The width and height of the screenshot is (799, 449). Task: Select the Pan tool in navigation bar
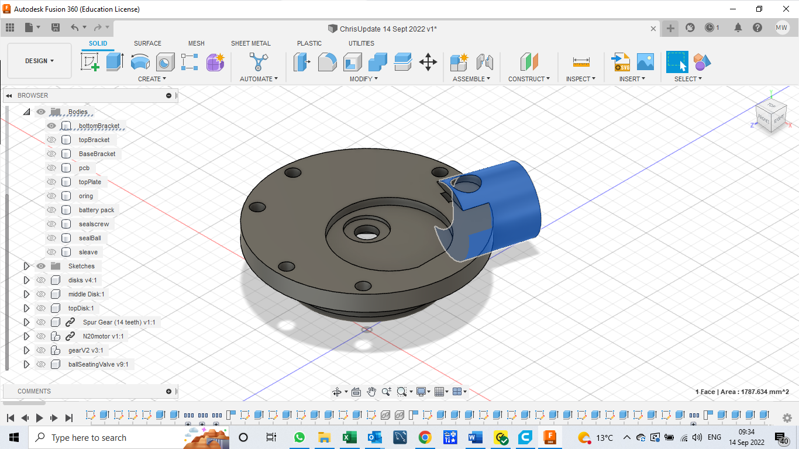coord(370,391)
